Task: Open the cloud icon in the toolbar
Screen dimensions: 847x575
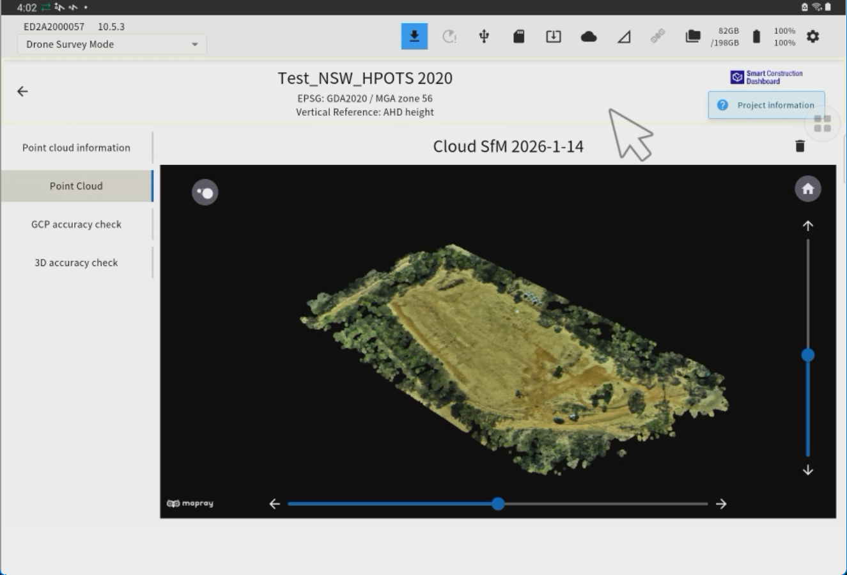Action: tap(589, 36)
